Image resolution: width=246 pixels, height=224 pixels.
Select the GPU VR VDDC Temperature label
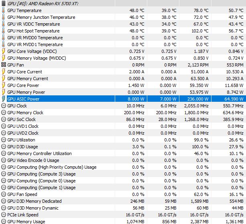[x=34, y=24]
